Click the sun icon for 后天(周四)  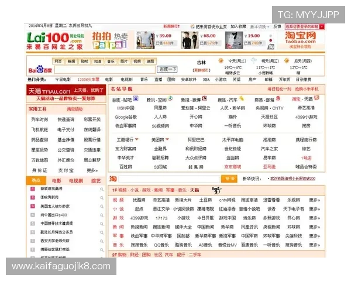point(287,60)
